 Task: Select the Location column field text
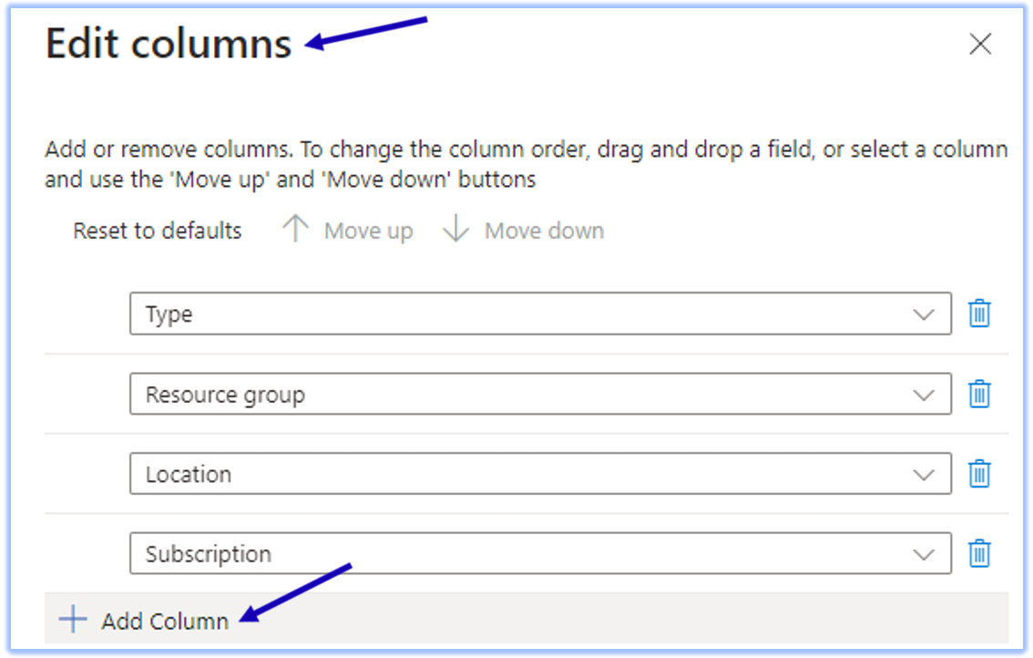coord(189,475)
